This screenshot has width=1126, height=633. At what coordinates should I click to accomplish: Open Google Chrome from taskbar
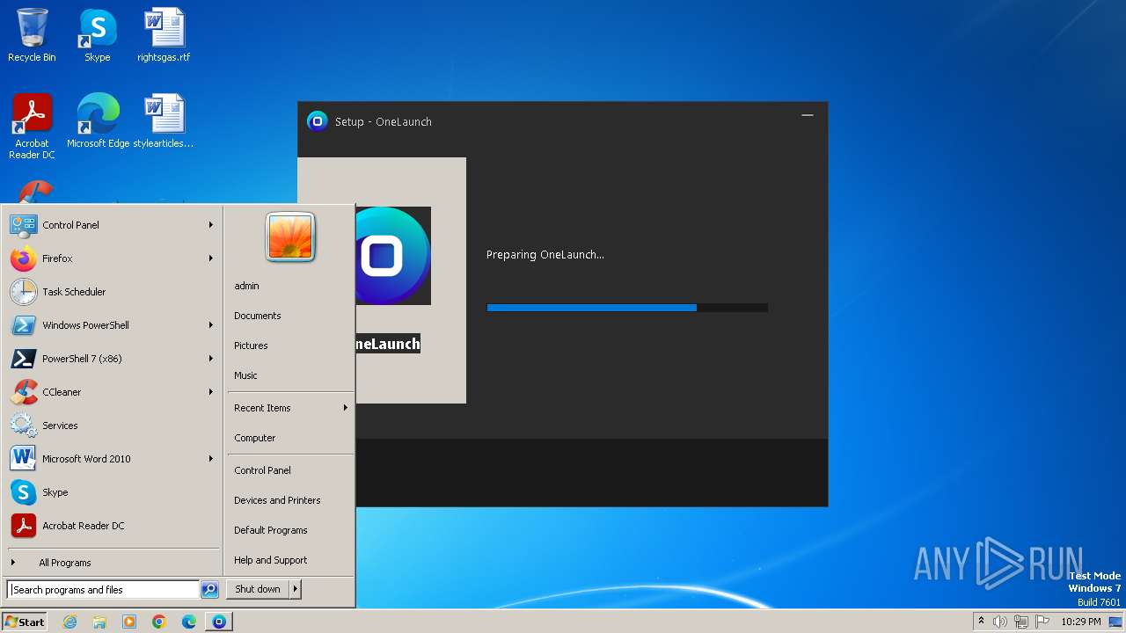[x=159, y=622]
